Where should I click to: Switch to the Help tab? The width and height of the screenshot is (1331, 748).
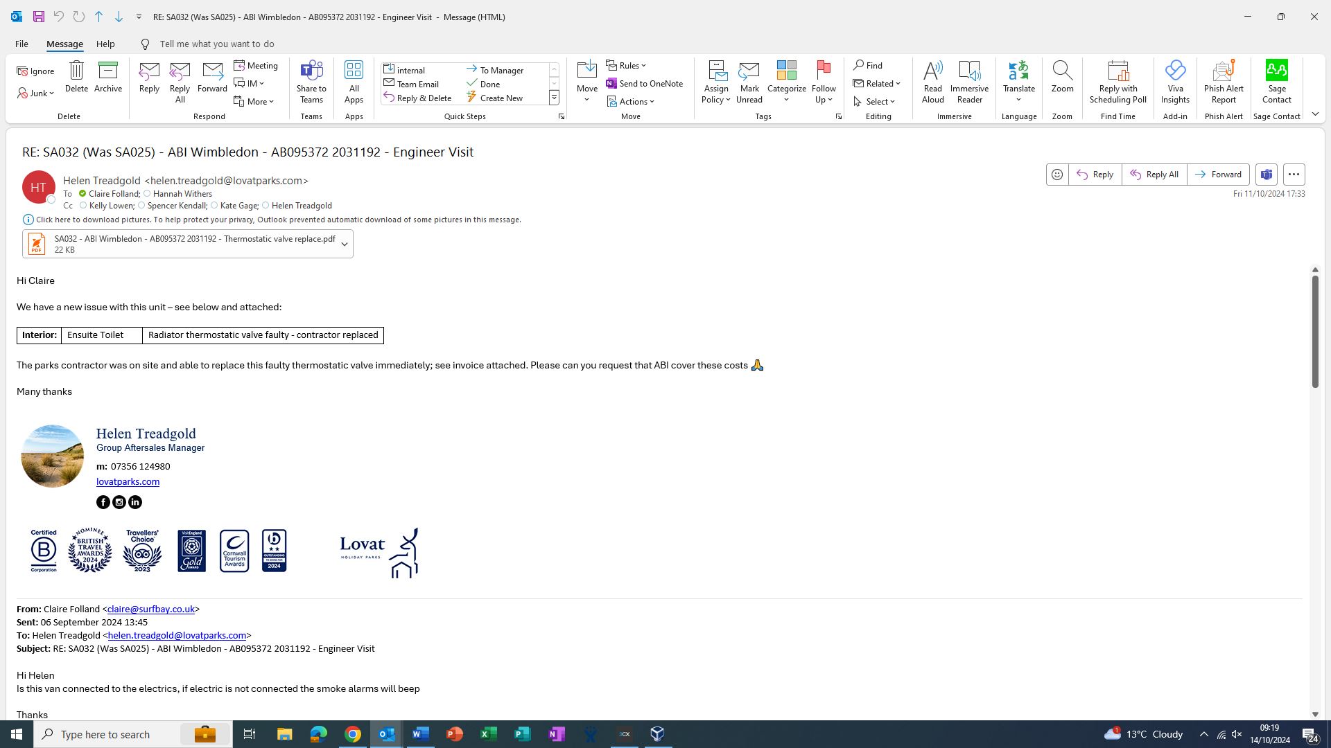click(x=105, y=44)
